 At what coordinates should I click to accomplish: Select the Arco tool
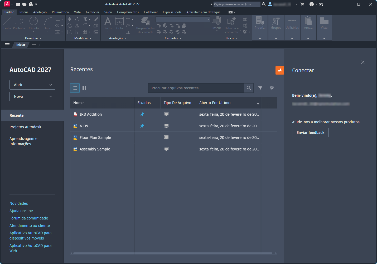coord(48,24)
